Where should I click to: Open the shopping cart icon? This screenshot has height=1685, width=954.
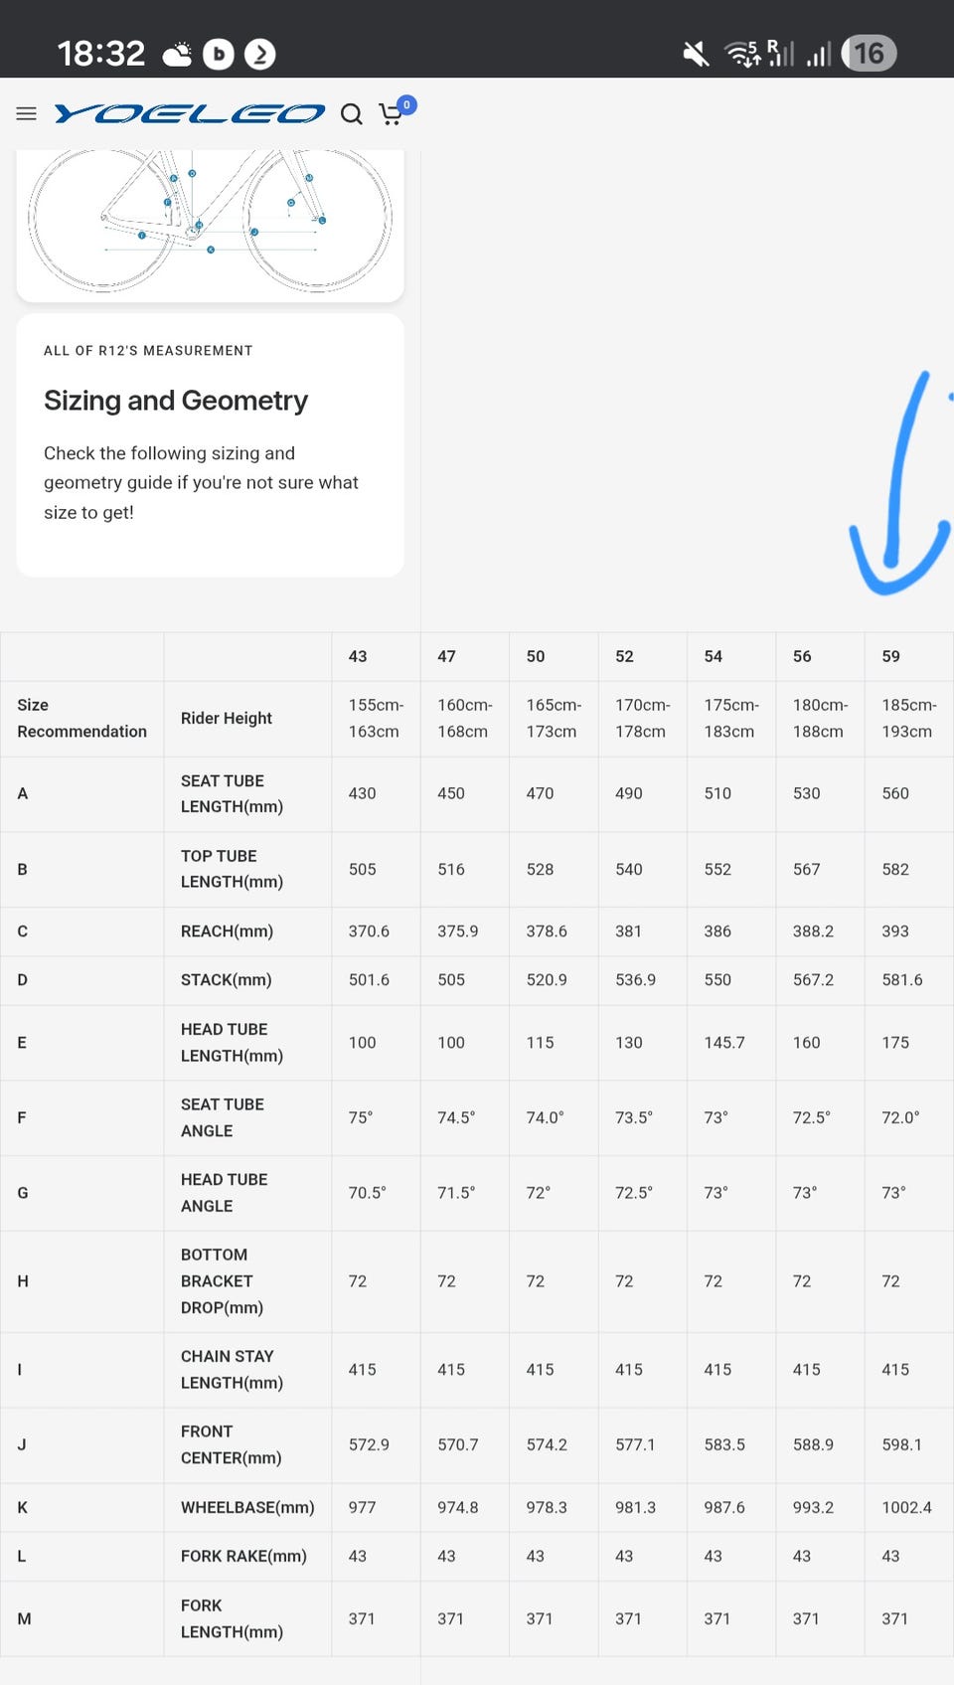coord(391,116)
